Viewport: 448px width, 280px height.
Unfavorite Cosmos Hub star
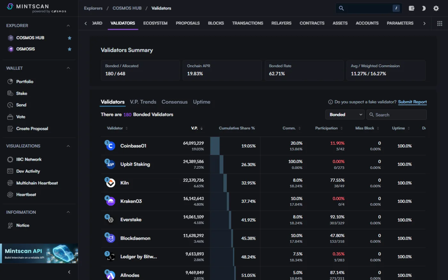(x=69, y=38)
